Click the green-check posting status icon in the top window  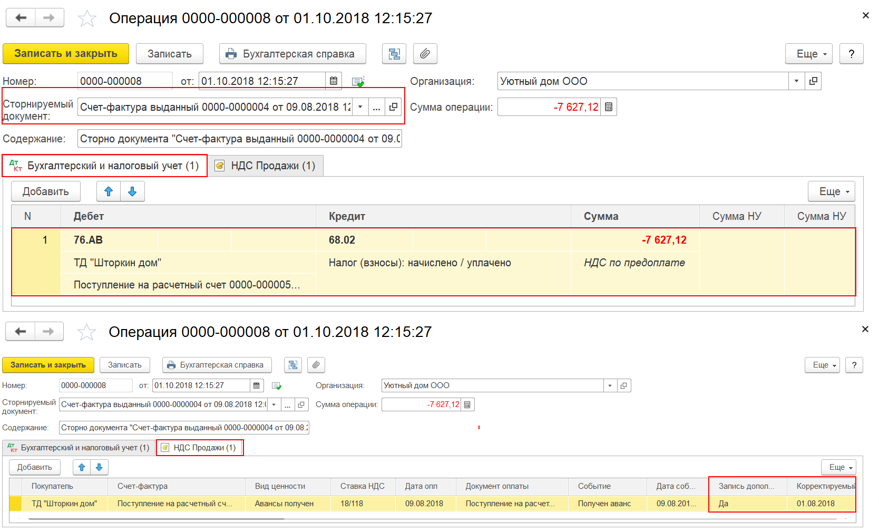click(358, 82)
